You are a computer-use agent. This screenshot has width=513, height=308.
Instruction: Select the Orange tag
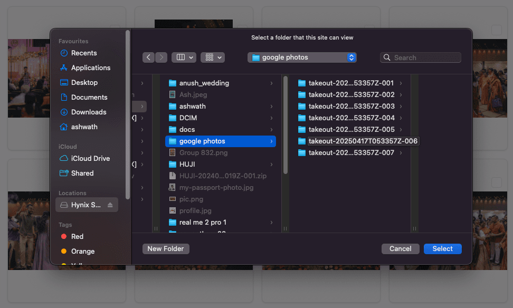point(82,252)
